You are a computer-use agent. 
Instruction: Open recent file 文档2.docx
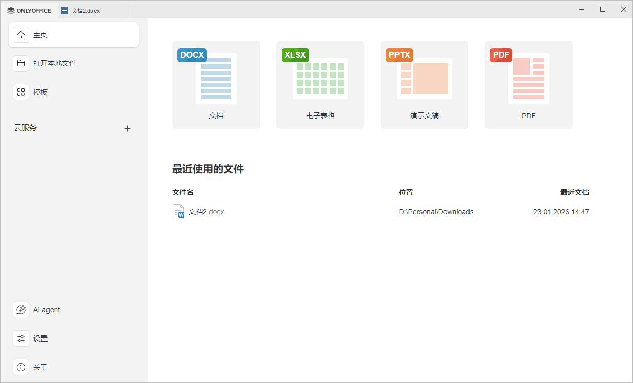coord(206,212)
